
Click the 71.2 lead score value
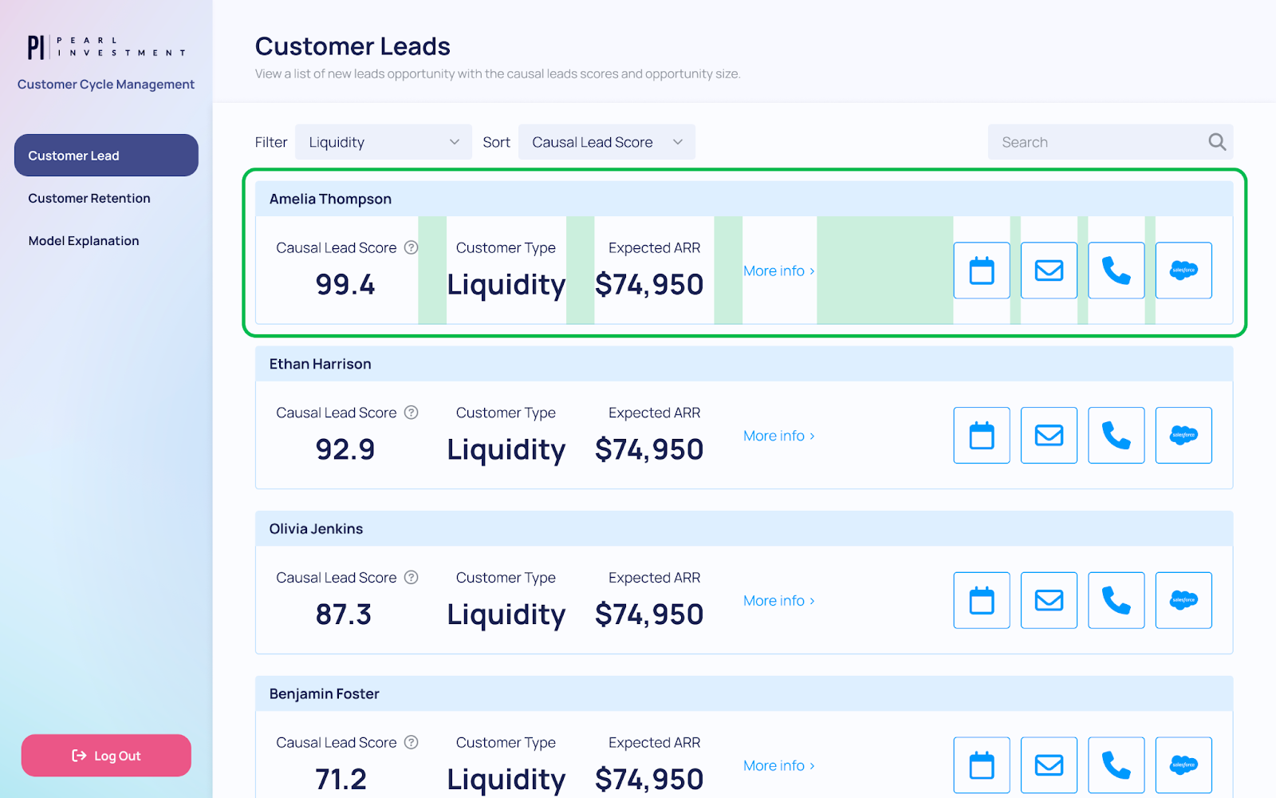click(x=341, y=779)
